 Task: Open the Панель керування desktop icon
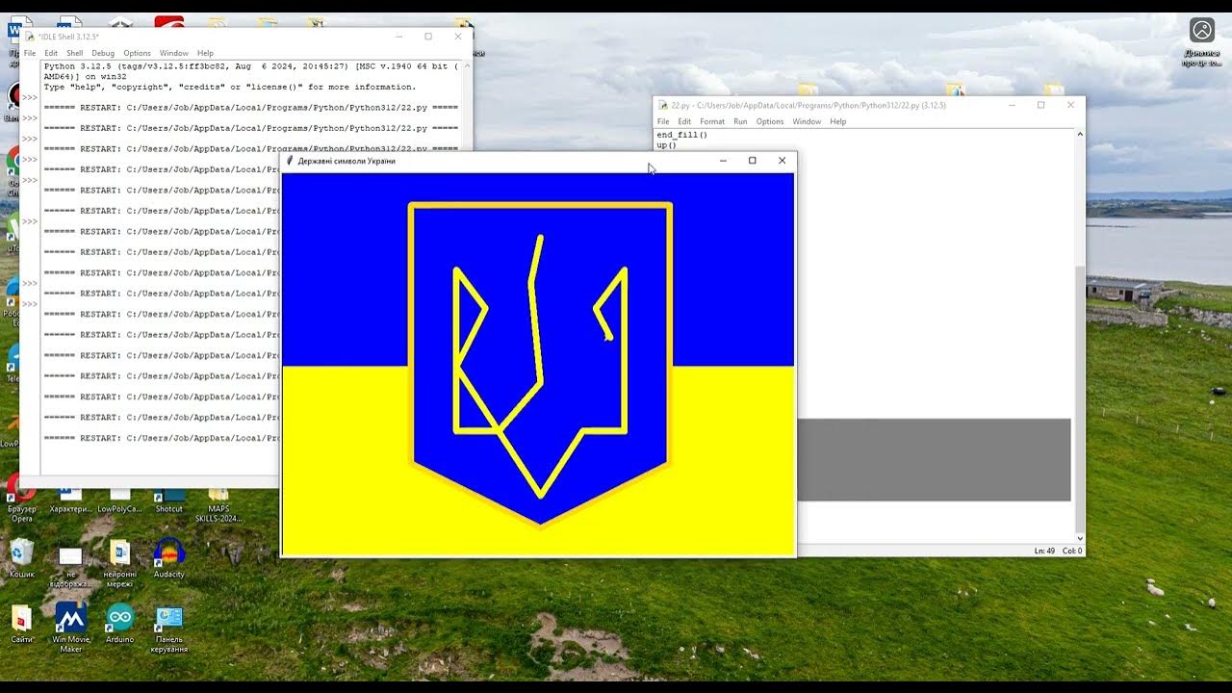click(168, 629)
